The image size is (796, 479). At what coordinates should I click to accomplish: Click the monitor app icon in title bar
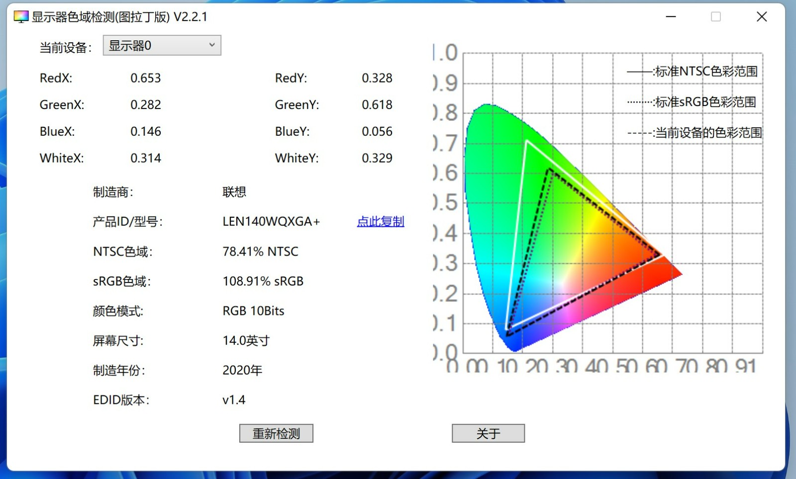(x=21, y=17)
